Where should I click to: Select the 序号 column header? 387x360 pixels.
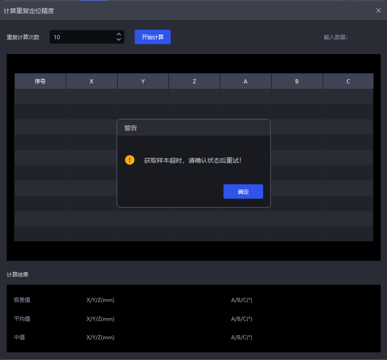click(40, 82)
